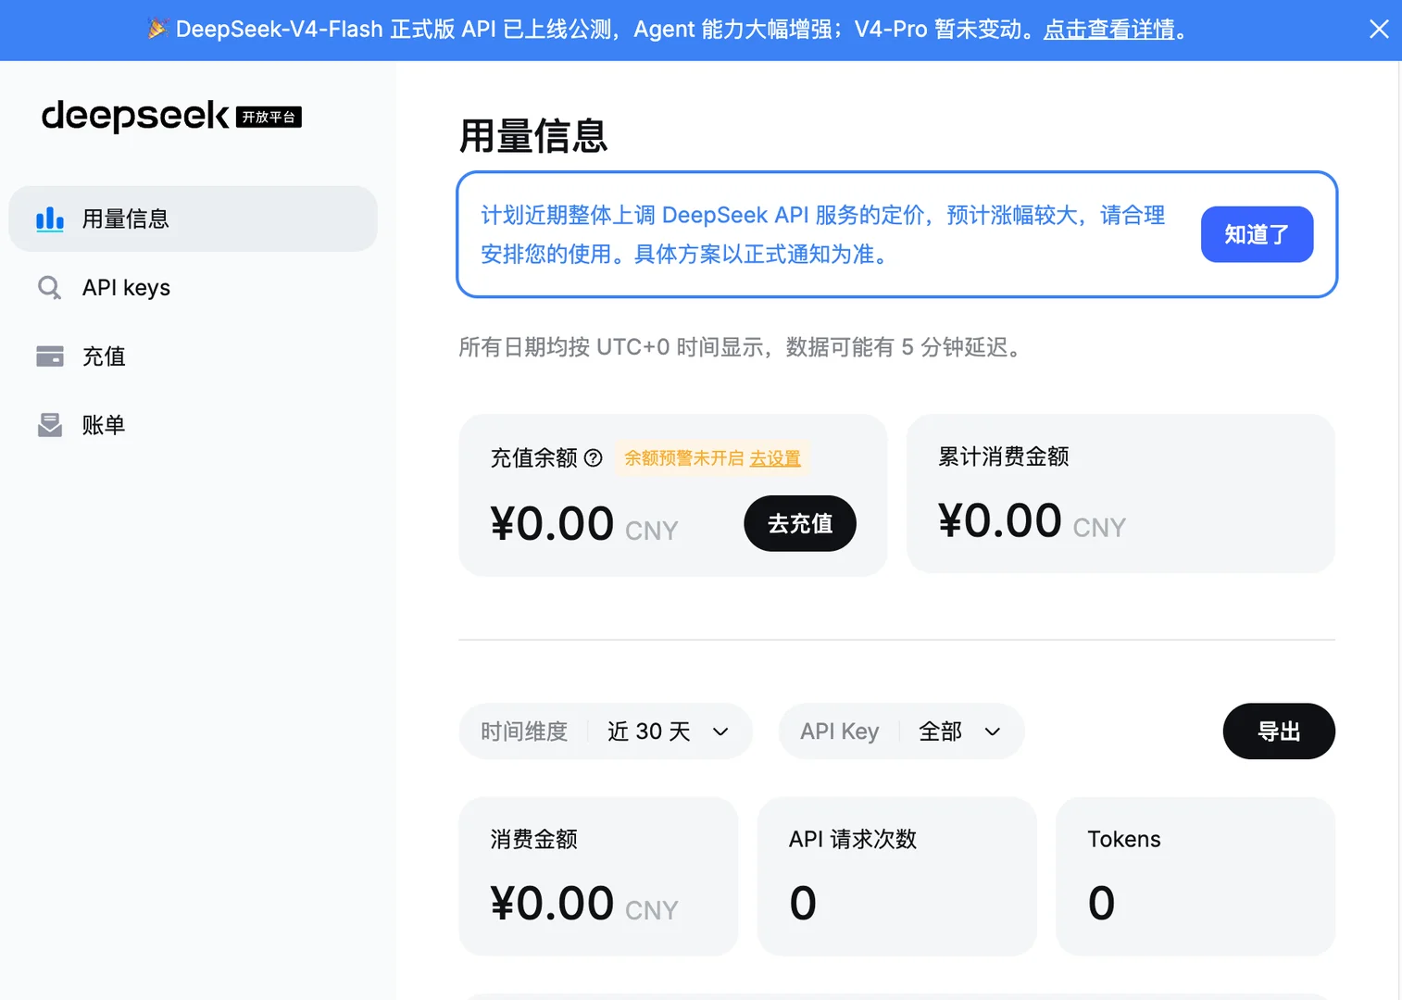
Task: Click the 用量信息 page heading
Action: point(533,136)
